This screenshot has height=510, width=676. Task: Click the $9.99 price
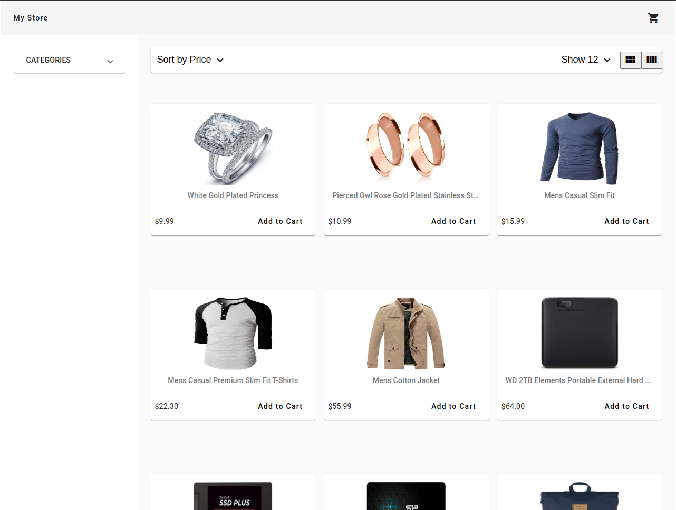pos(165,221)
